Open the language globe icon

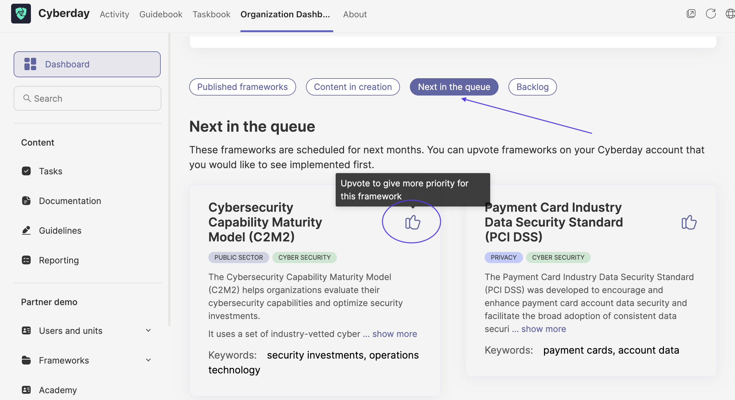point(730,14)
